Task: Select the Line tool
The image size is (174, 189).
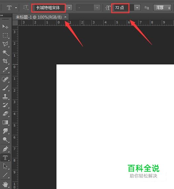Action: pos(5,175)
